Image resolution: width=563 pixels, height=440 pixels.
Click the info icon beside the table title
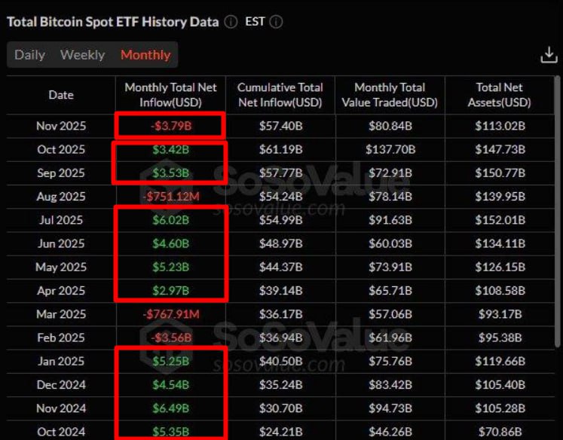(x=231, y=22)
